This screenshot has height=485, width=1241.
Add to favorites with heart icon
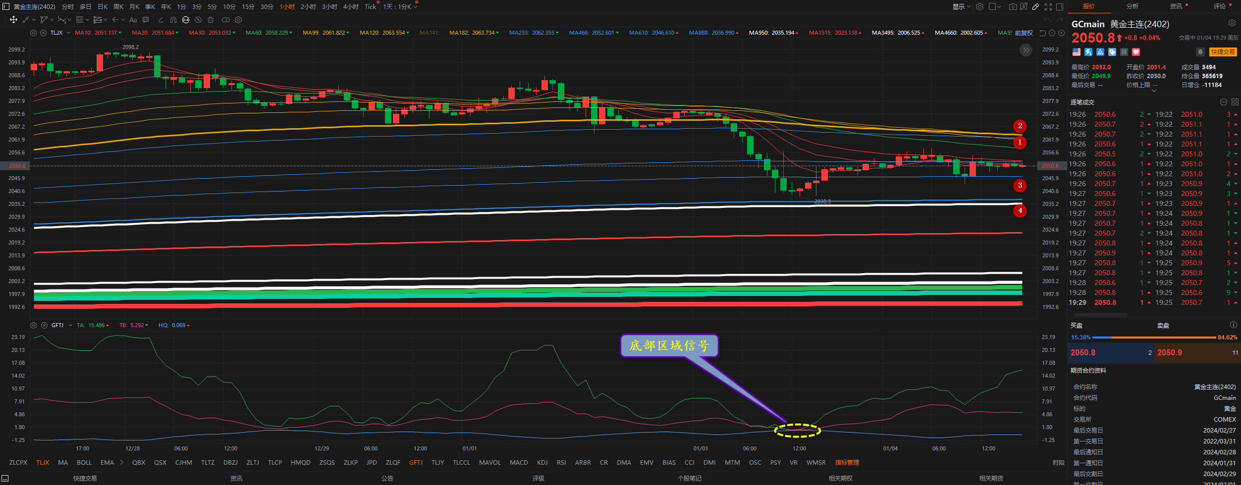coord(1136,52)
